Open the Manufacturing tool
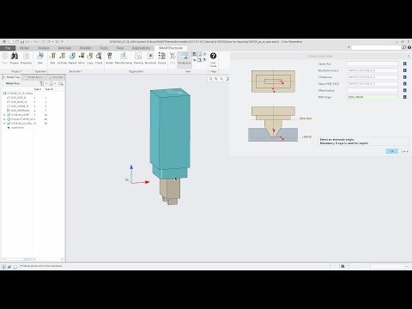 point(124,58)
